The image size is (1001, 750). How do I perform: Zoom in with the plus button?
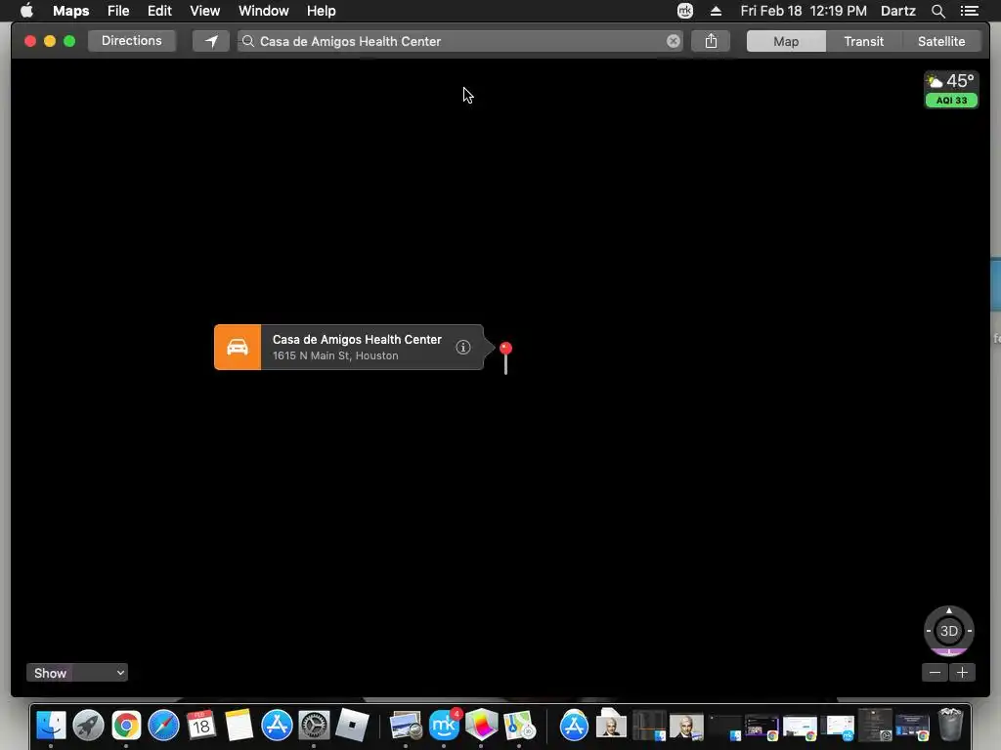coord(962,672)
